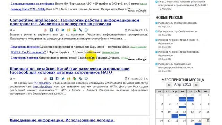This screenshot has height=125, width=222.
Task: Click event bar on April 21 calendar cell
Action: 198,124
